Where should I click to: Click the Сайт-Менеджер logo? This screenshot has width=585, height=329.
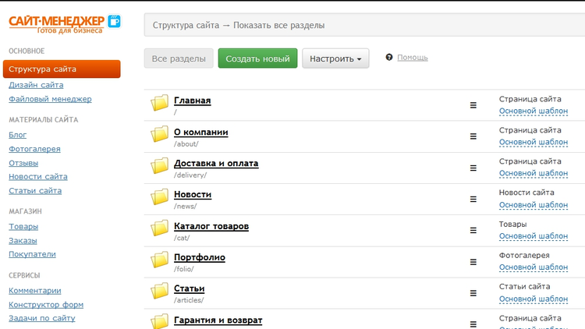[65, 24]
